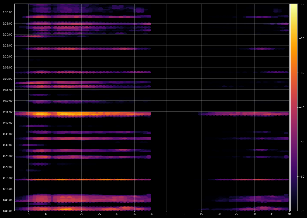This screenshot has width=307, height=218.
Task: Select the −40 colorbar tick label
Action: pos(301,107)
